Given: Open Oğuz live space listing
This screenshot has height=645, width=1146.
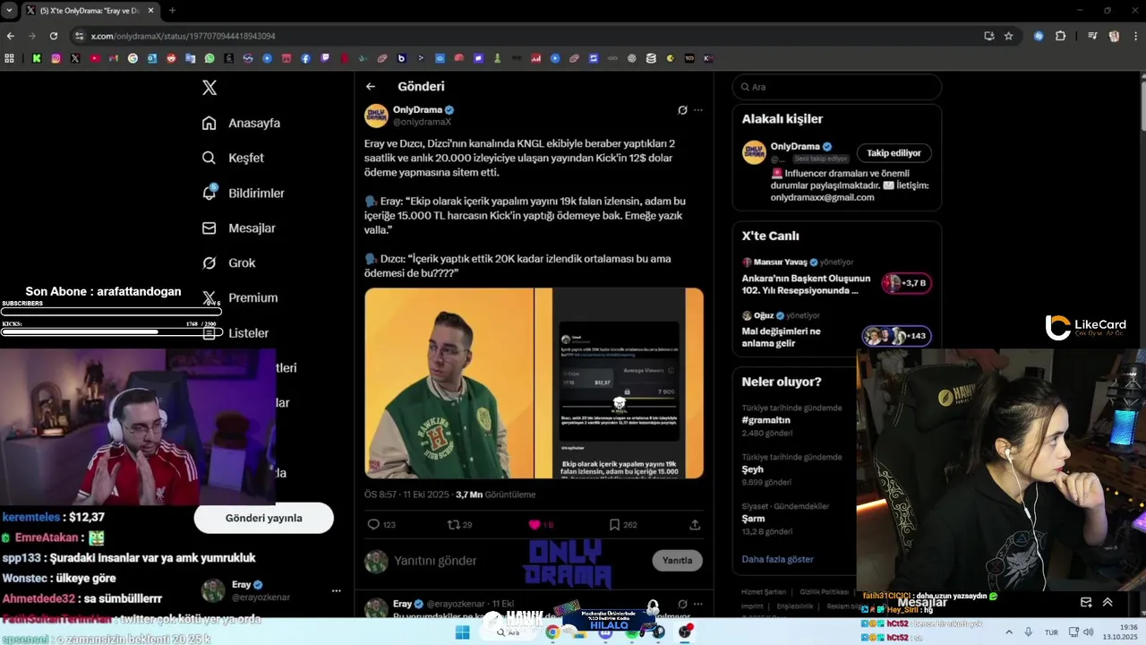Looking at the screenshot, I should click(x=836, y=331).
